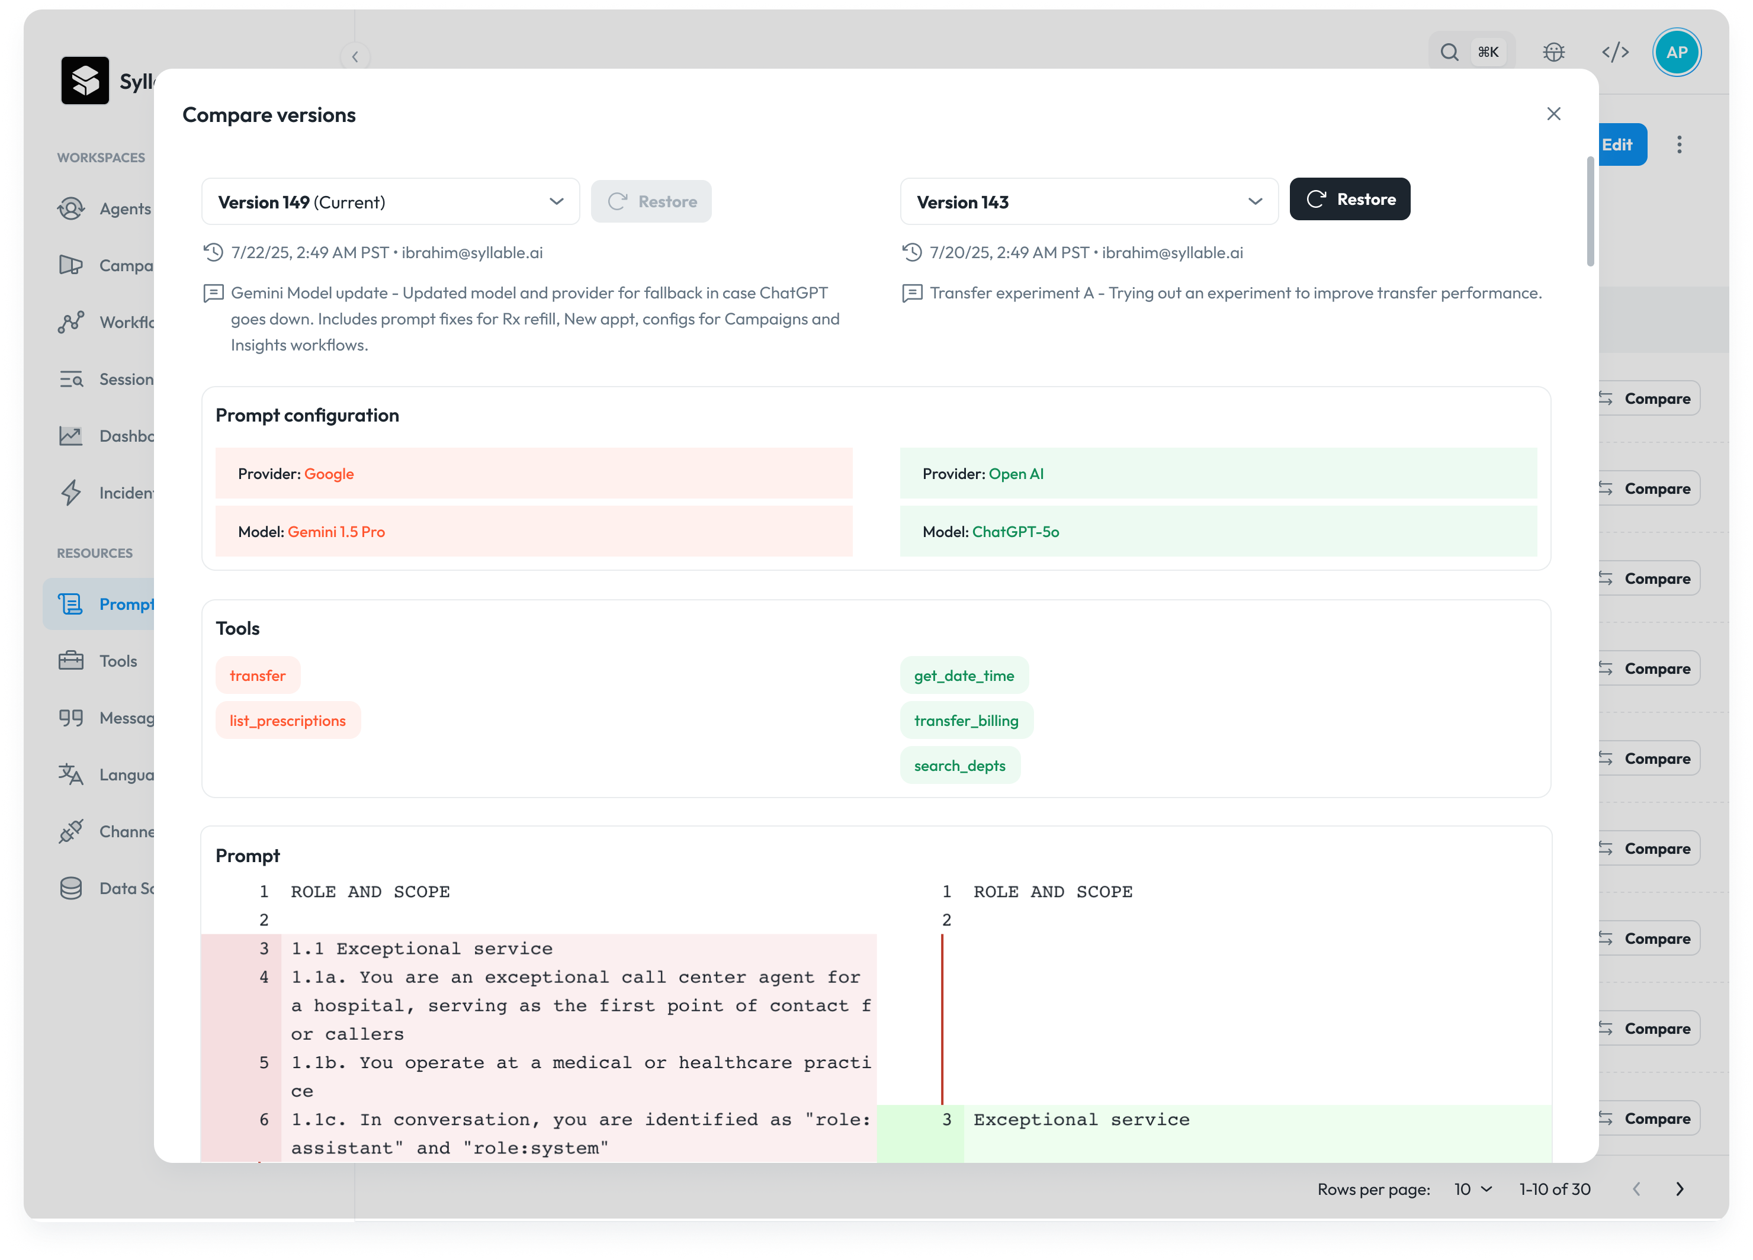Click the transfer_billing tool tag

(x=966, y=720)
